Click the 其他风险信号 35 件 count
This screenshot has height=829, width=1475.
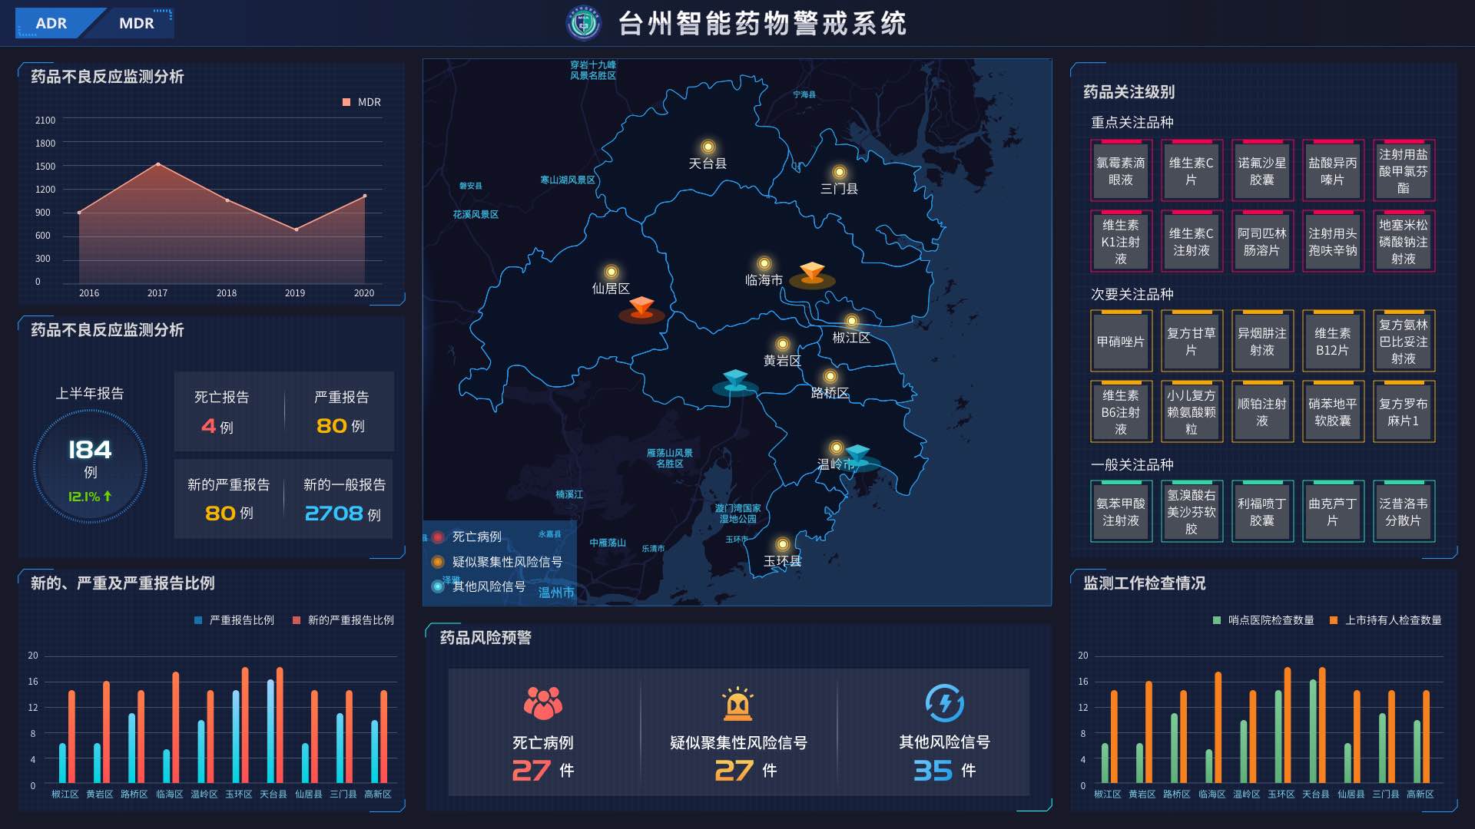[944, 770]
